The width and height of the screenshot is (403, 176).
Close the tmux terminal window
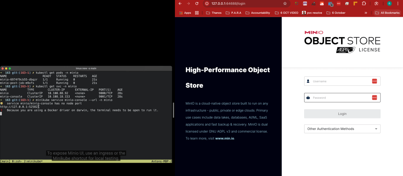coord(3,69)
